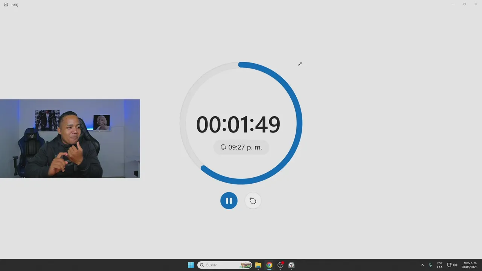Exit the timer's expanded view
The width and height of the screenshot is (482, 271).
[300, 64]
